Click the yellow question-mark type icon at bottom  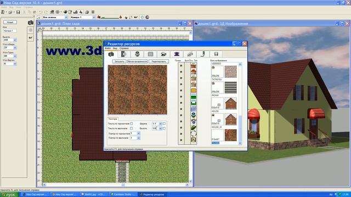pyautogui.click(x=194, y=140)
